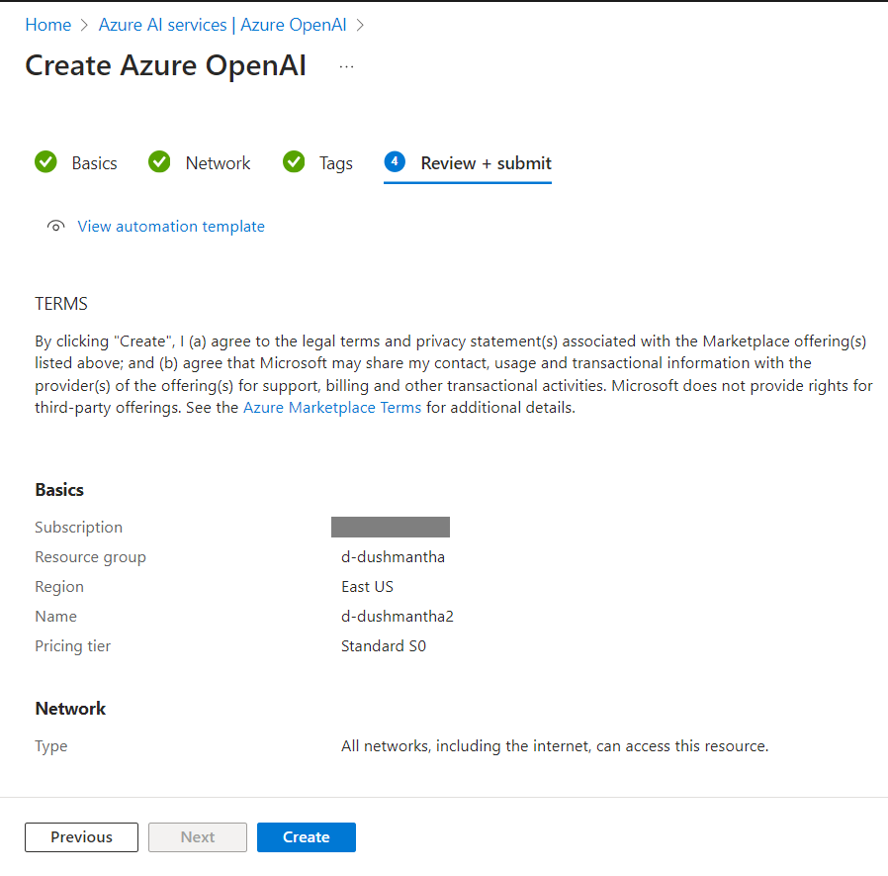Image resolution: width=888 pixels, height=876 pixels.
Task: Click the chevron after Azure OpenAI breadcrumb
Action: coord(362,24)
